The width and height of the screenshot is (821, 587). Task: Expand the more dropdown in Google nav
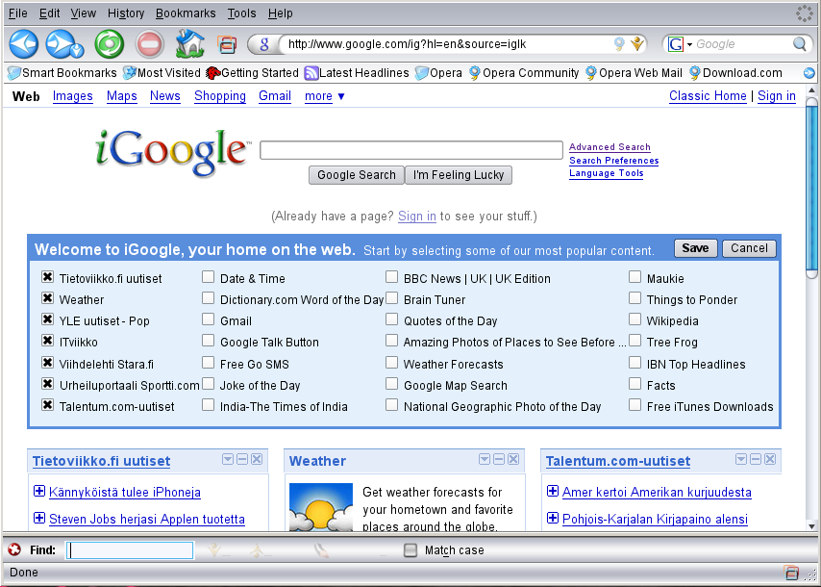pyautogui.click(x=325, y=96)
